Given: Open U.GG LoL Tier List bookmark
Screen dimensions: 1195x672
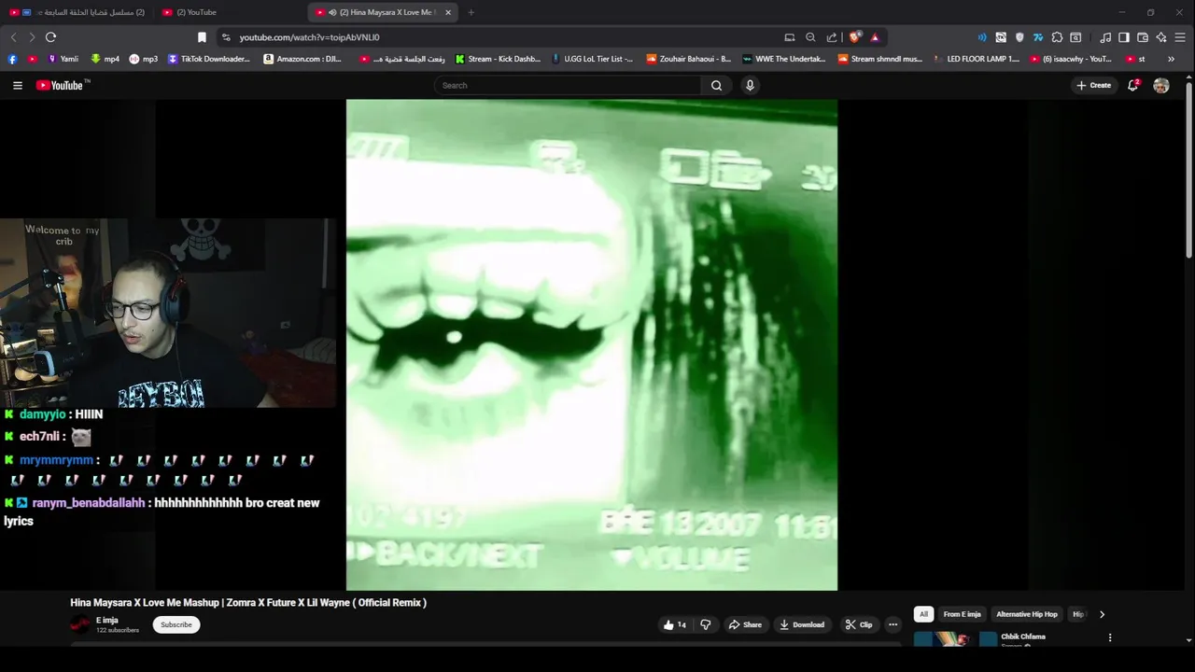Looking at the screenshot, I should (x=592, y=59).
